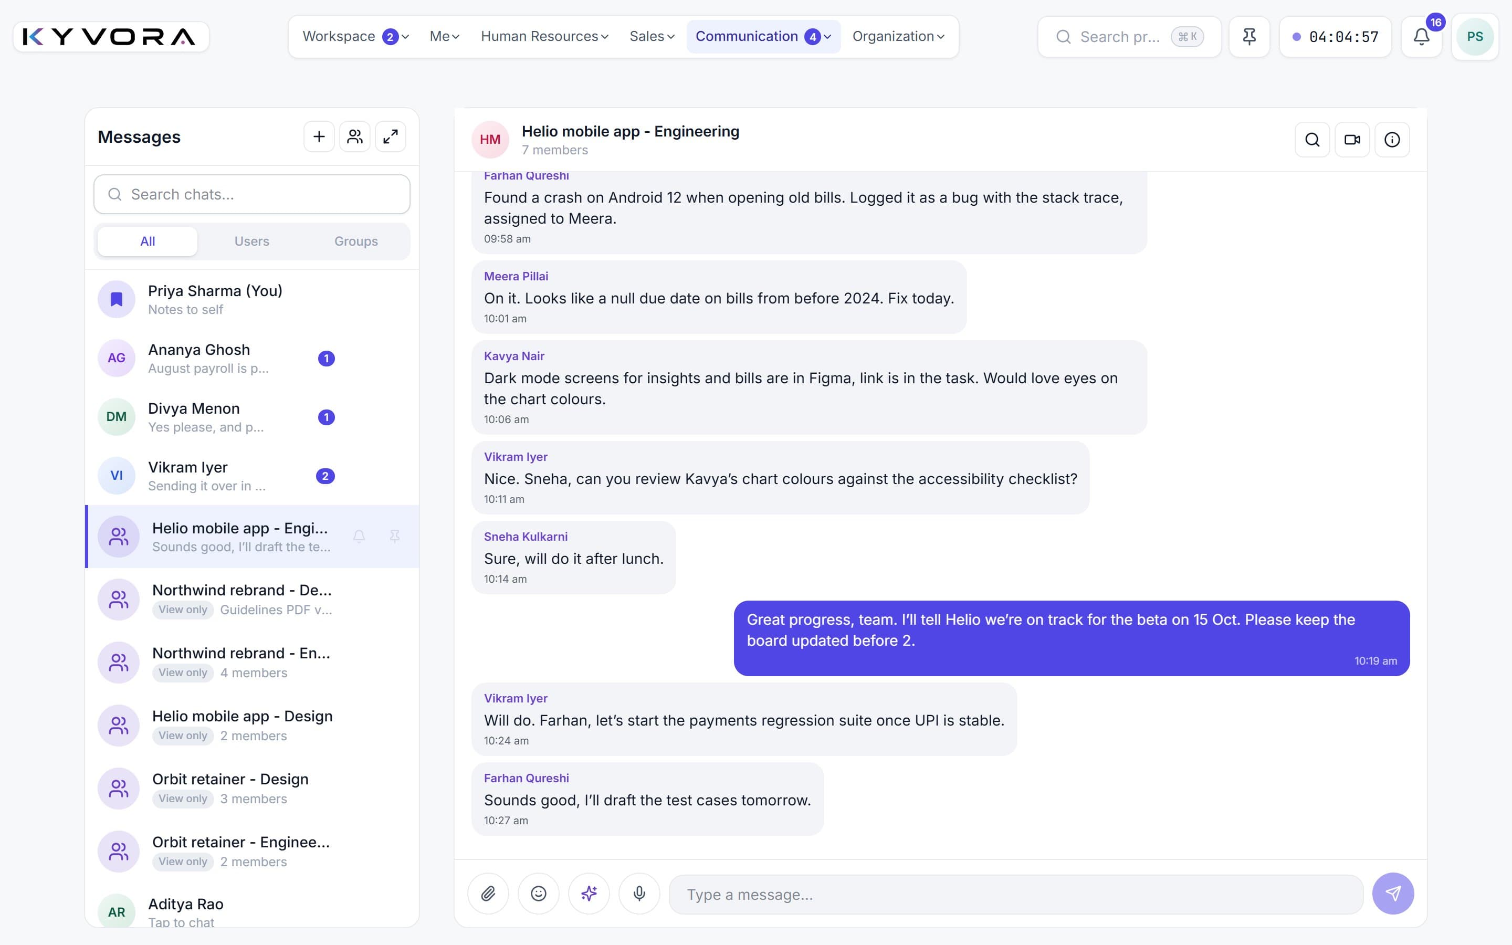Open the emoji picker
1512x945 pixels.
point(539,894)
